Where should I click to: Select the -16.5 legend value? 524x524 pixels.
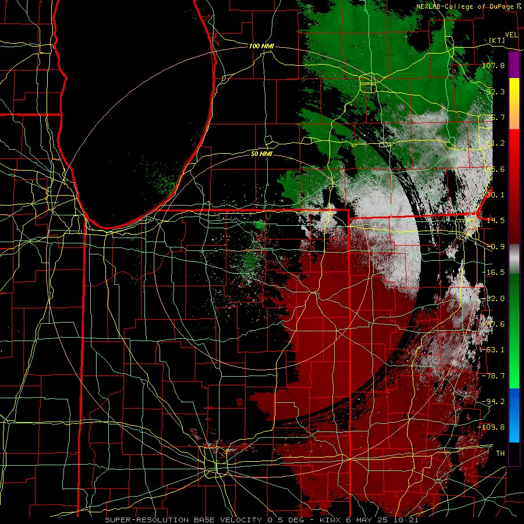click(493, 272)
